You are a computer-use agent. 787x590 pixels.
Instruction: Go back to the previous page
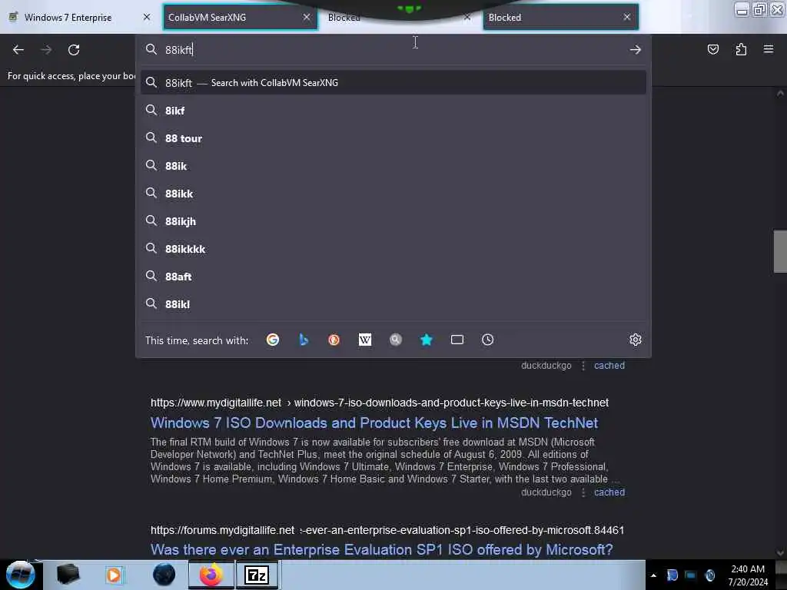18,50
